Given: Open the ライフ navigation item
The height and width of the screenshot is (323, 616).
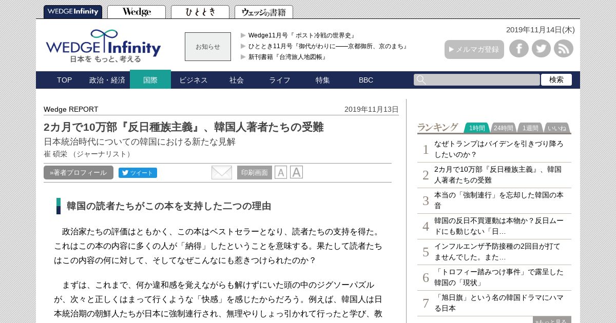Looking at the screenshot, I should pos(280,80).
